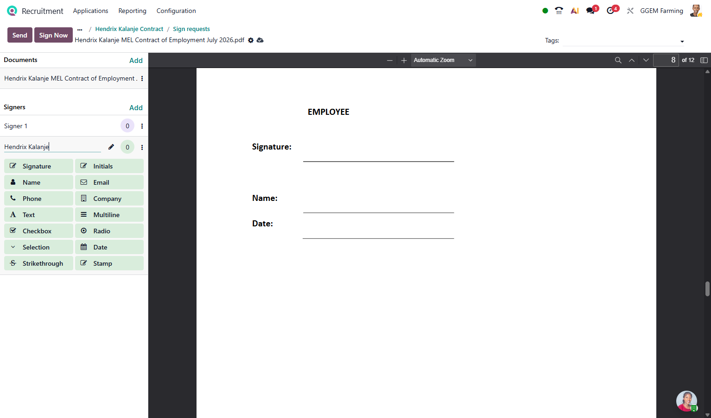Go to the next PDF page arrow
Screen dimensions: 711x418
(x=646, y=60)
